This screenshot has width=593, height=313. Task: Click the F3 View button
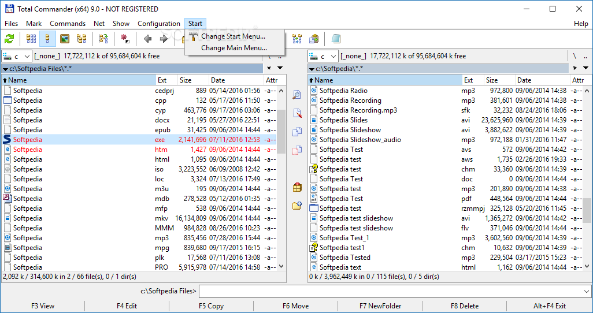[x=43, y=306]
